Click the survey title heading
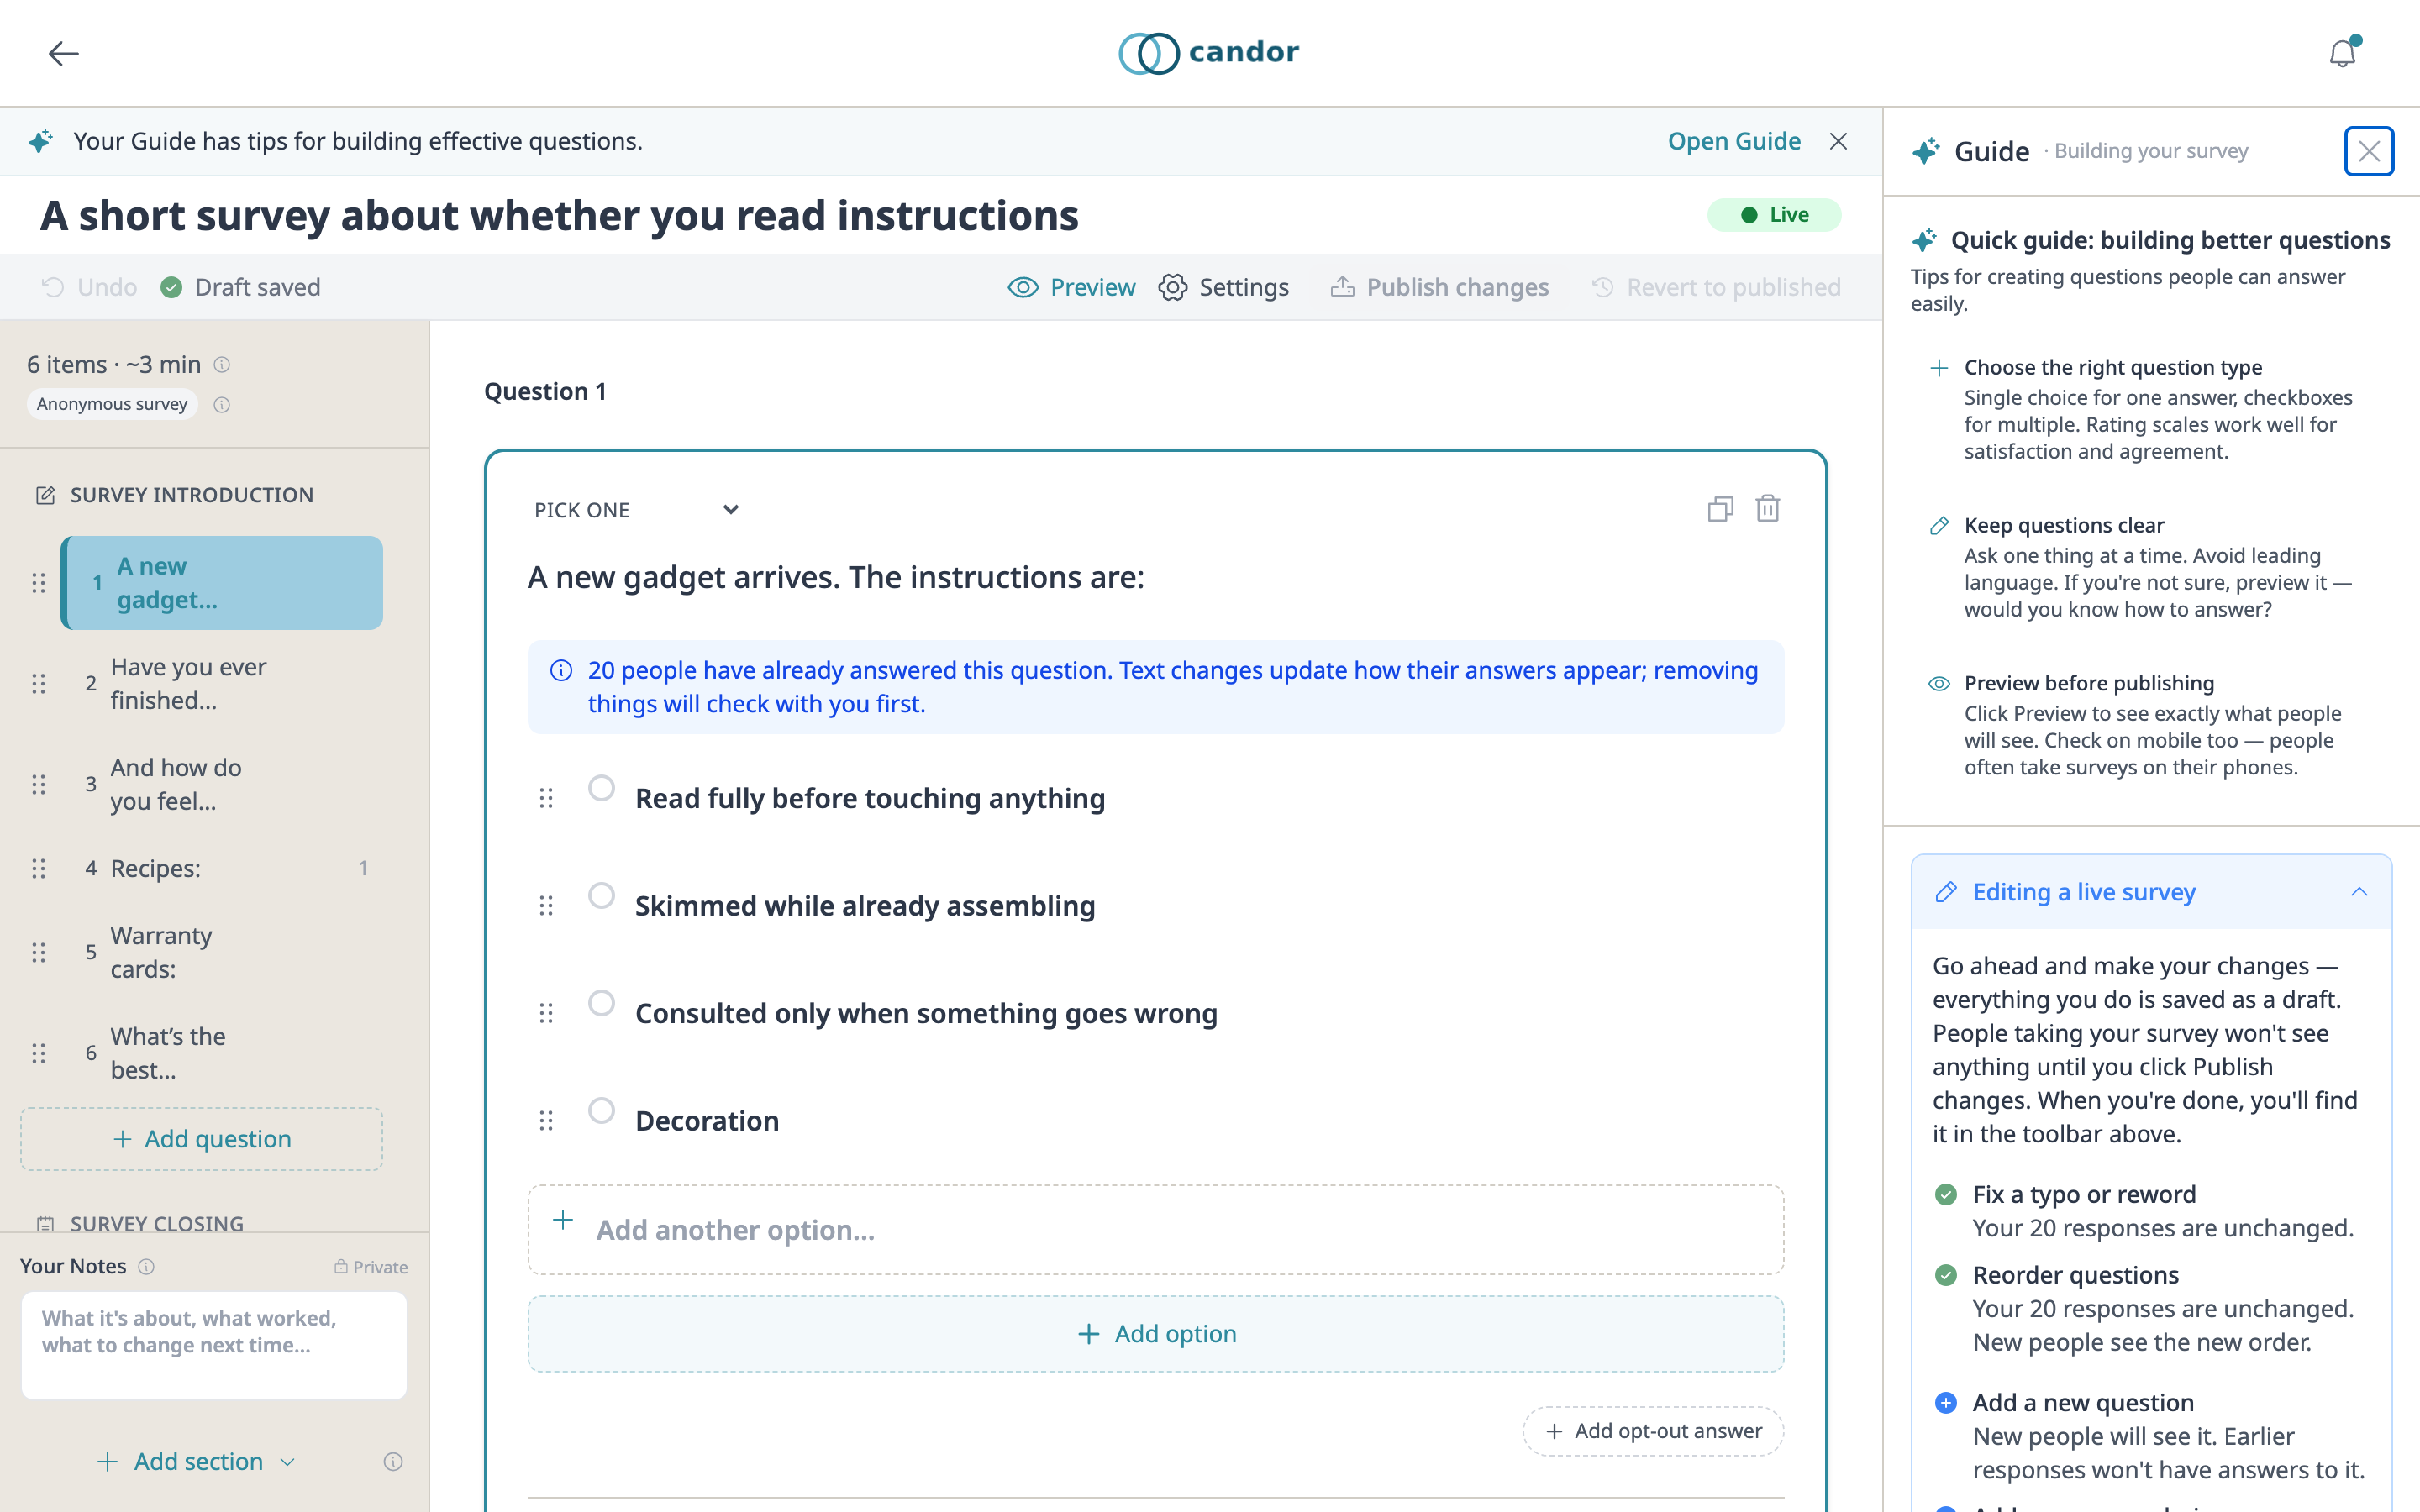The height and width of the screenshot is (1512, 2420). pyautogui.click(x=559, y=215)
